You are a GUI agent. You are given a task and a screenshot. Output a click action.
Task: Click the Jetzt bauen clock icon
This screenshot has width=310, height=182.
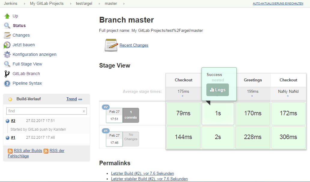point(7,45)
